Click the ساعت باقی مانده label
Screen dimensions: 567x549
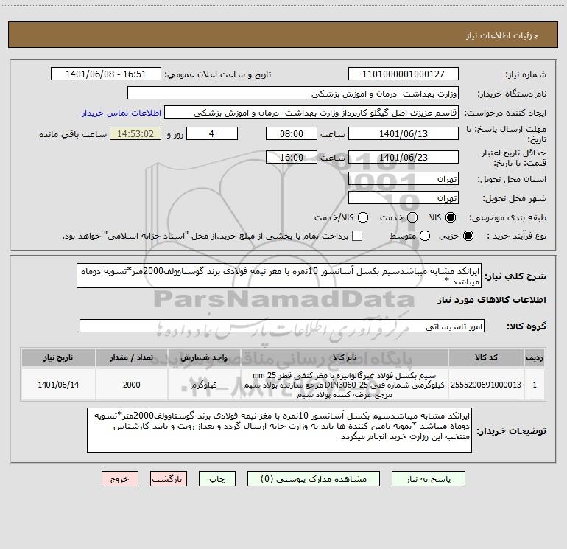point(73,134)
